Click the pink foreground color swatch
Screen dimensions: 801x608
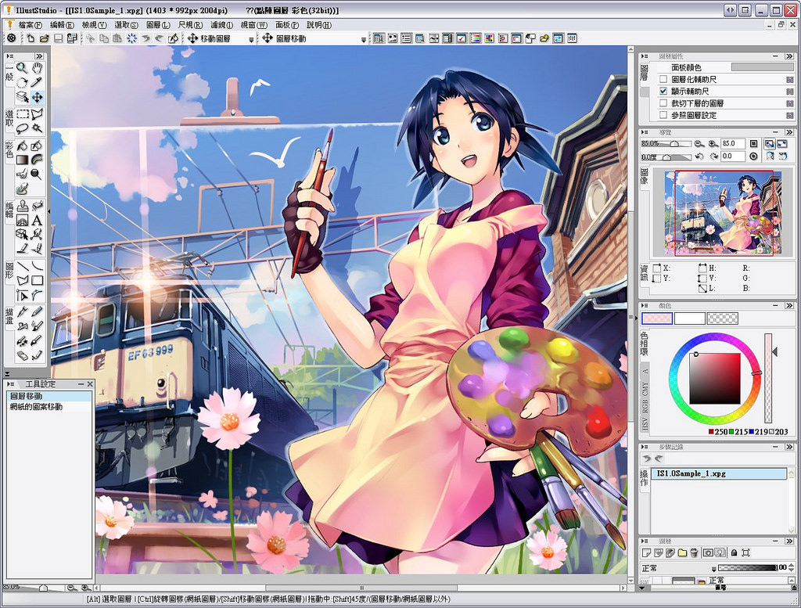[x=657, y=318]
